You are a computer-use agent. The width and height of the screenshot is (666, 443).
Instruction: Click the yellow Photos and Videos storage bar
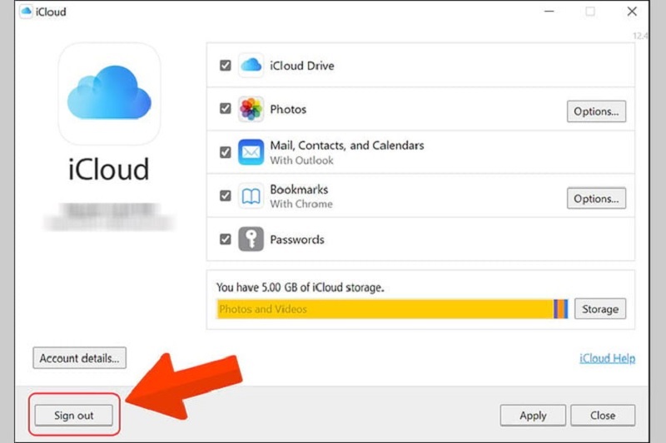(385, 309)
